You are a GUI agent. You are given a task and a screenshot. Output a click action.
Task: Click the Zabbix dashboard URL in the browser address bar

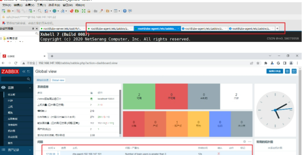(x=78, y=63)
